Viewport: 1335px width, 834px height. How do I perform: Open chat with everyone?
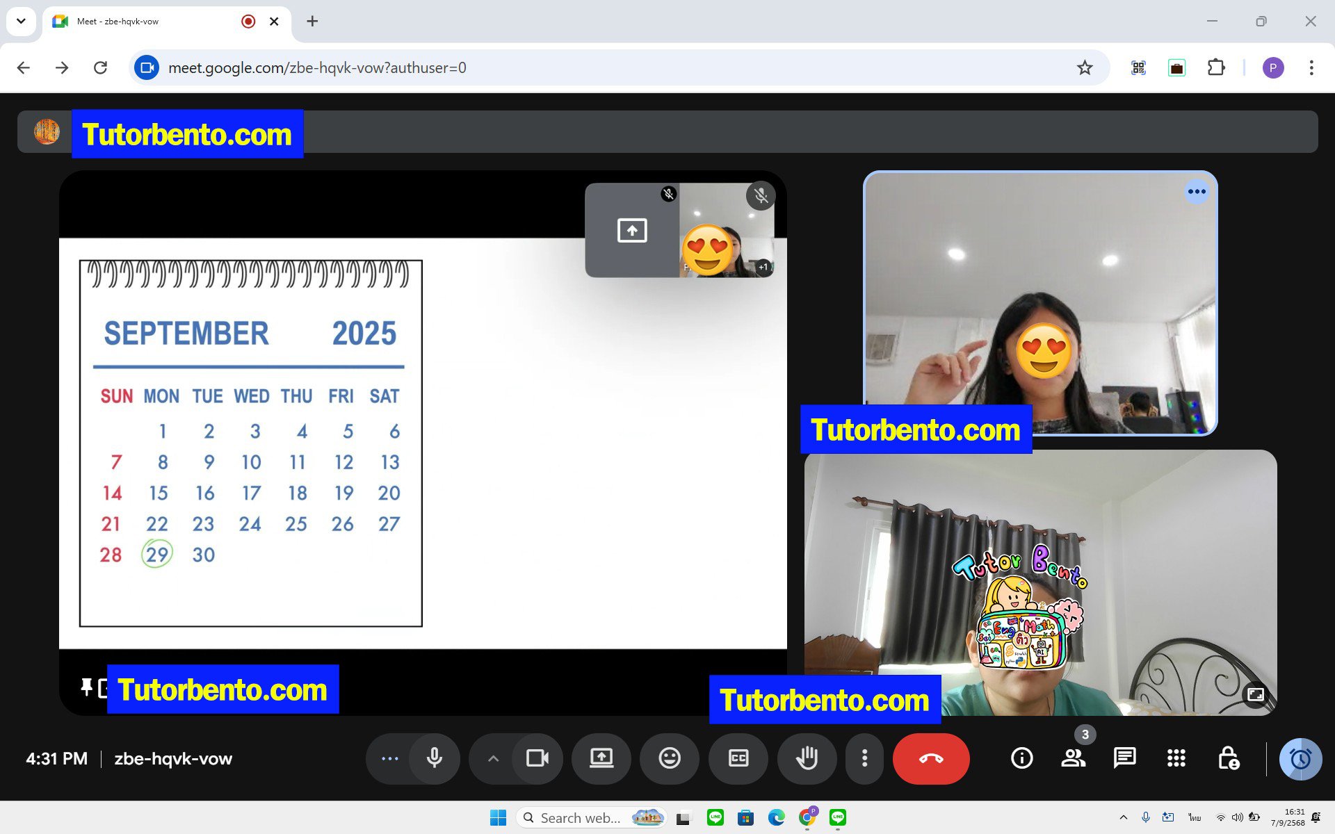[1124, 758]
